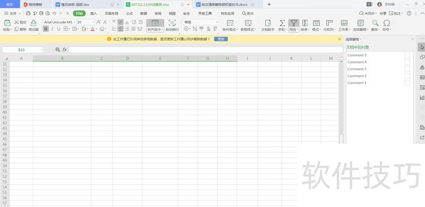Expand the 粘贴 paste options arrow
The image size is (425, 207).
pos(11,29)
